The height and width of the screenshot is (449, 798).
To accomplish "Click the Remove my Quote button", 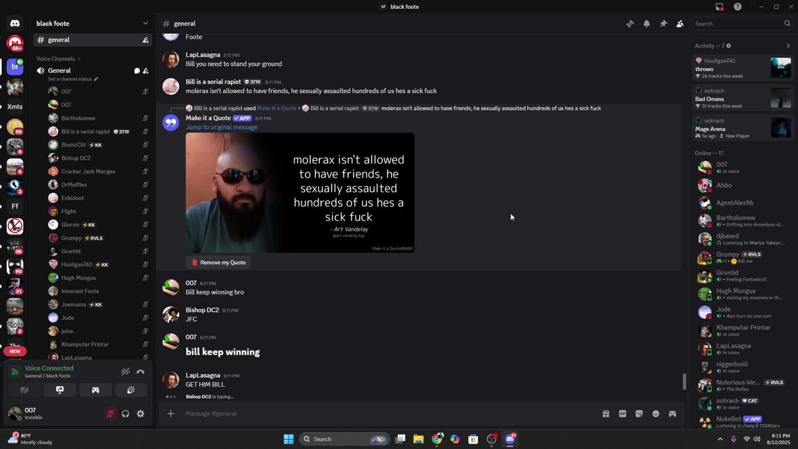I will (x=218, y=263).
